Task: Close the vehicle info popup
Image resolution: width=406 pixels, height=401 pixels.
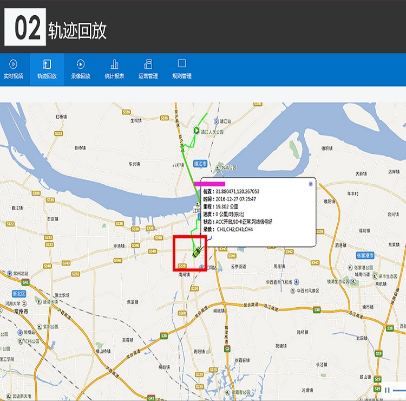Action: click(311, 184)
